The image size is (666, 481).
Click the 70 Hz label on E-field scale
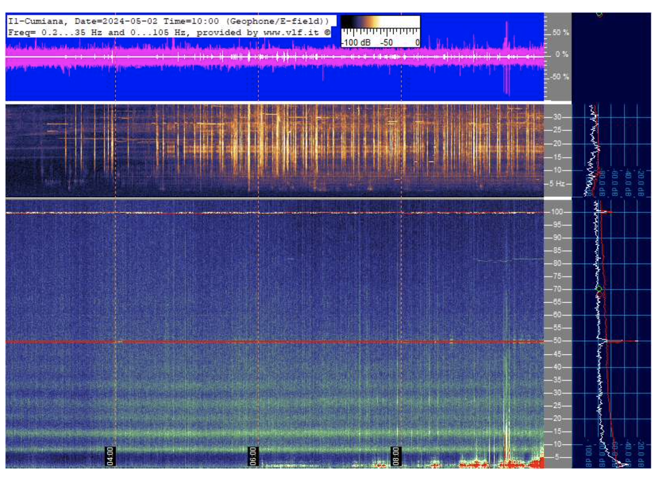click(557, 289)
